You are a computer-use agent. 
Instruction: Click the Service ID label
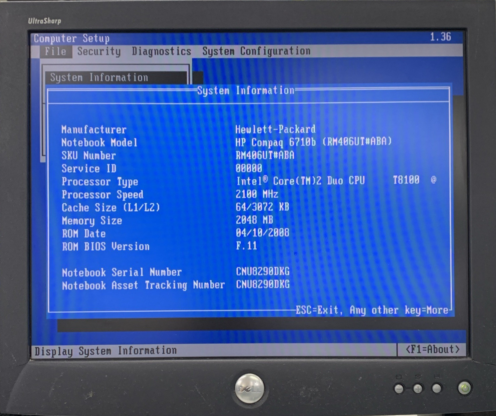(89, 169)
